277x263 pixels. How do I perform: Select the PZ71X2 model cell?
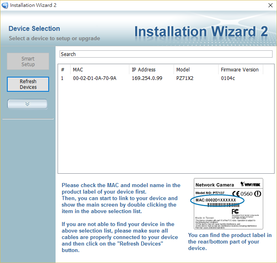pos(185,78)
